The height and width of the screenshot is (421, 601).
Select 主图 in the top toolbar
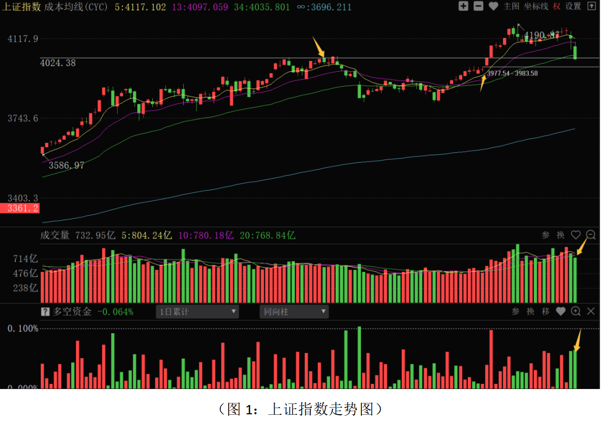(x=511, y=6)
